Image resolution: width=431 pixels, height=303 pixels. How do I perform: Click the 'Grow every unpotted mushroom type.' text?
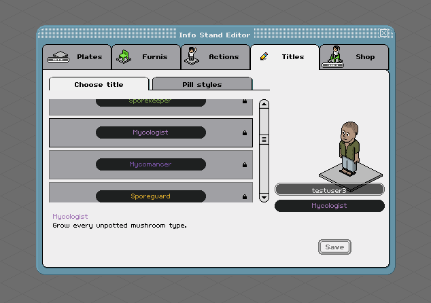[120, 226]
